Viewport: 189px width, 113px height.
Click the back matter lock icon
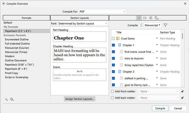click(x=182, y=98)
